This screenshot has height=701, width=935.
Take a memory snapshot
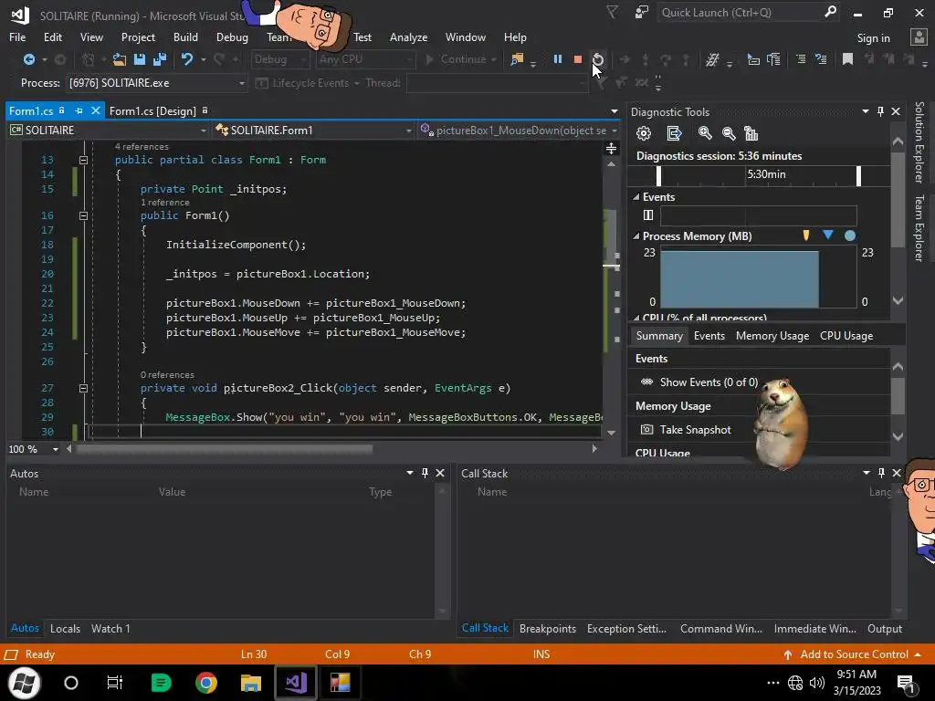[x=686, y=430]
